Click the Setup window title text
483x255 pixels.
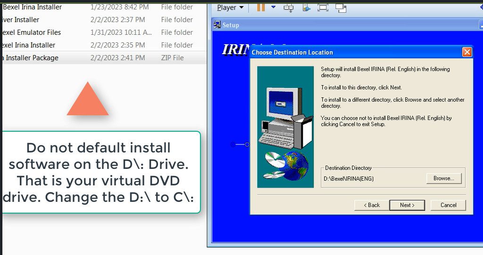point(231,25)
